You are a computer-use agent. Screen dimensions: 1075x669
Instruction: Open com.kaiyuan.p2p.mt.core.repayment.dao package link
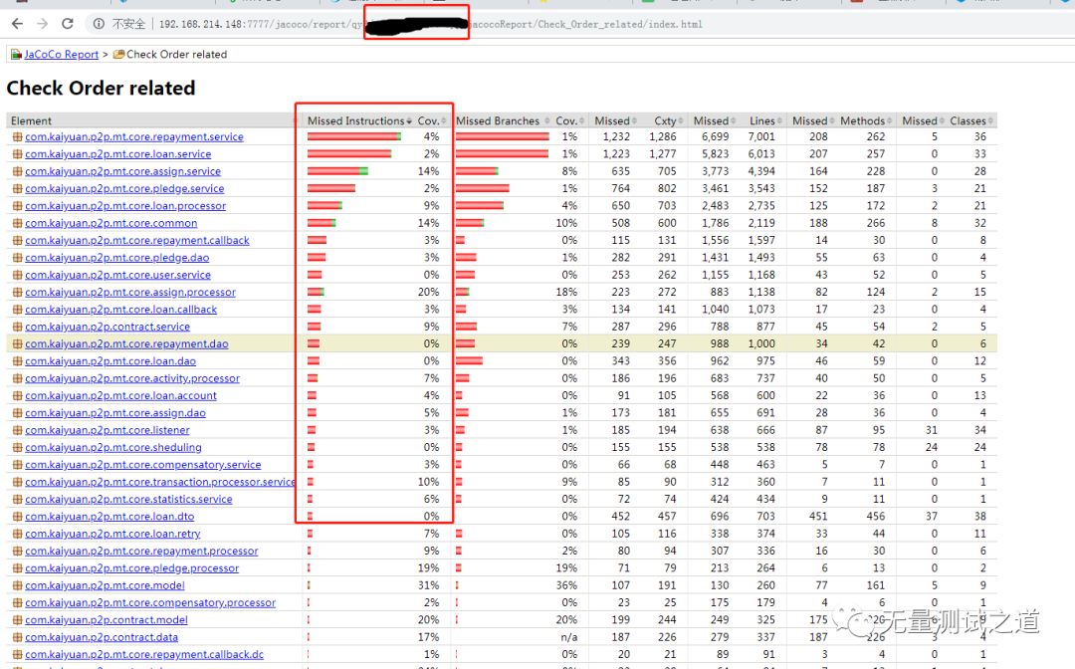(x=126, y=343)
